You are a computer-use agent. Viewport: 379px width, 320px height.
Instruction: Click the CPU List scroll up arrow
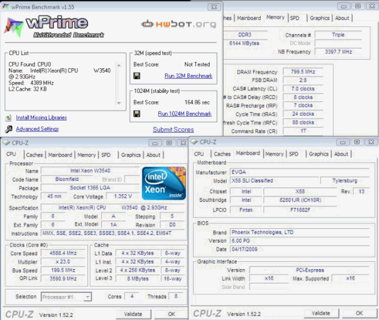[119, 65]
